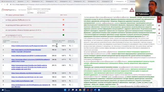Click the left panel vertical scrollbar

click(x=80, y=52)
